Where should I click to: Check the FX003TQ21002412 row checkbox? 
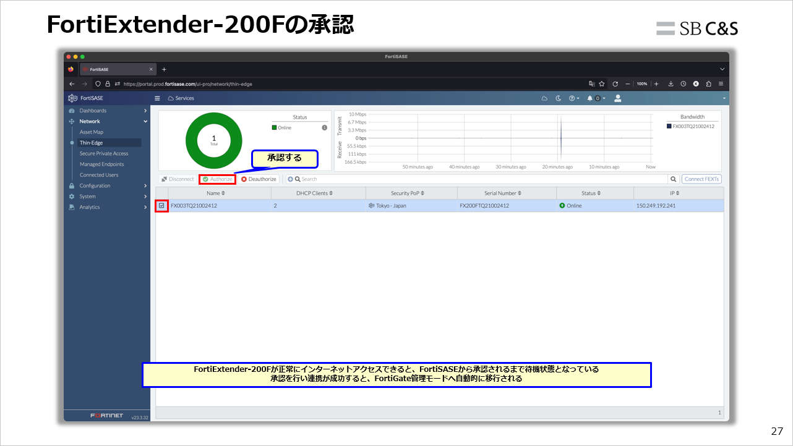(x=162, y=205)
